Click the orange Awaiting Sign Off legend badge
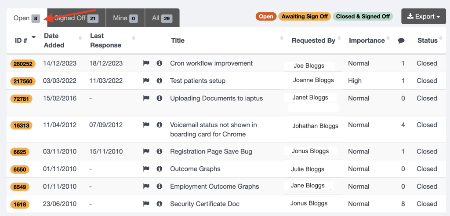 click(x=305, y=17)
